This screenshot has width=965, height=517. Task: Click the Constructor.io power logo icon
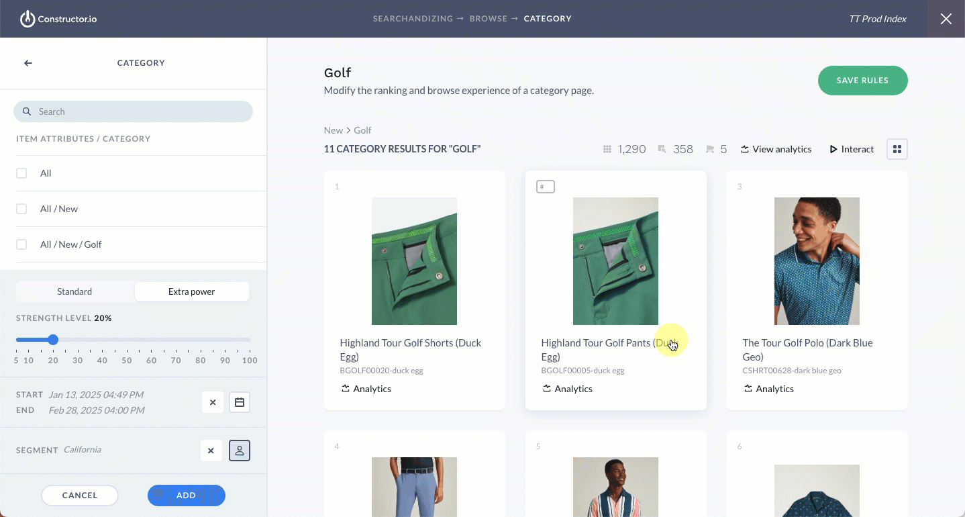point(28,19)
